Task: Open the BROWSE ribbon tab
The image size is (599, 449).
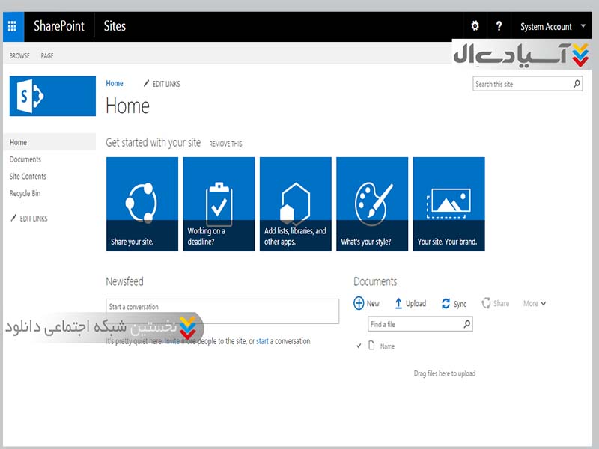Action: (19, 55)
